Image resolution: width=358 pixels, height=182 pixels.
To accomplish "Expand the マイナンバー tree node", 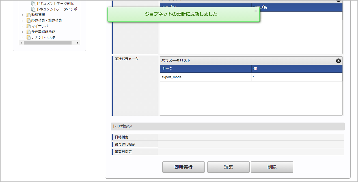I will coord(23,26).
